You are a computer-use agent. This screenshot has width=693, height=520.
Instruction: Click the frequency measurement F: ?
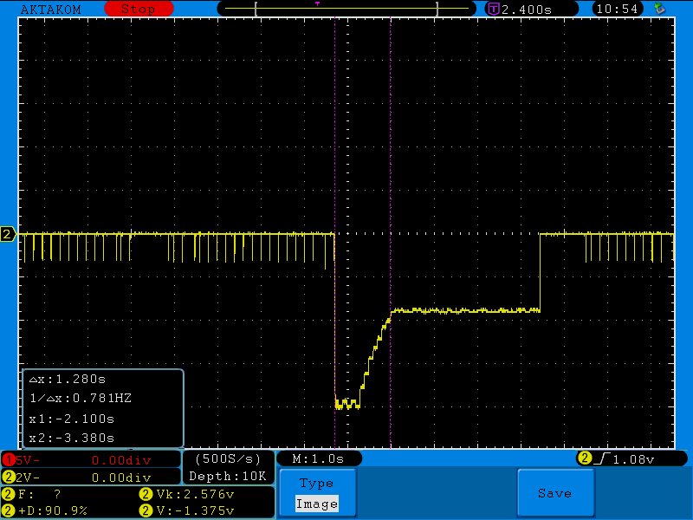click(40, 493)
